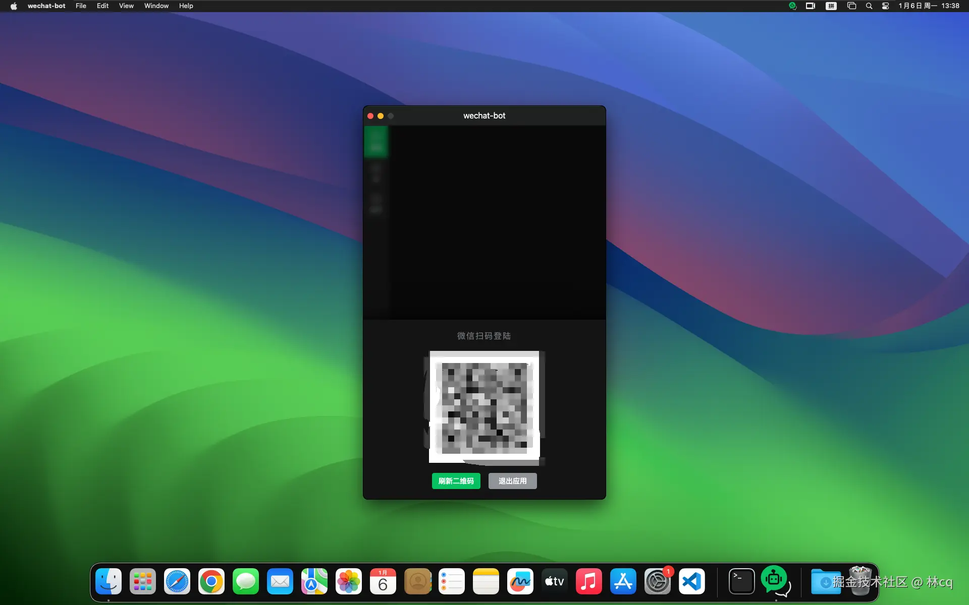Open Google Chrome from the Dock
The height and width of the screenshot is (605, 969).
click(x=211, y=581)
